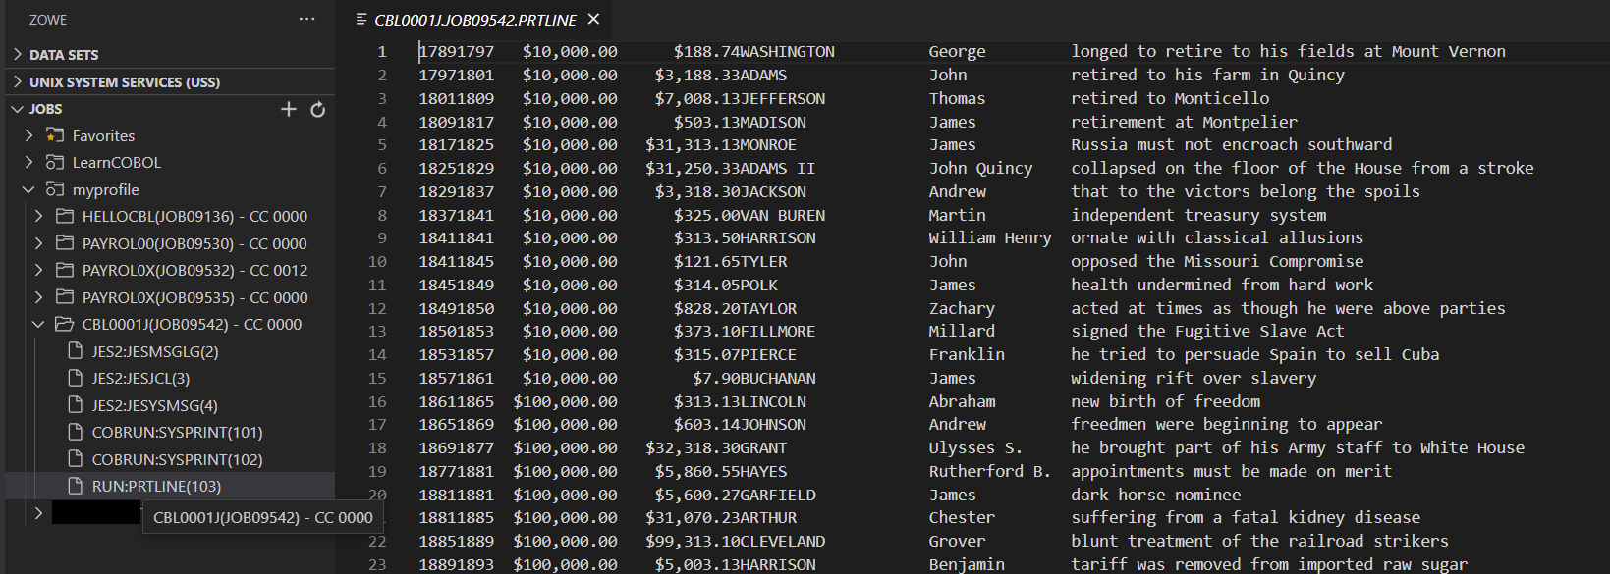The width and height of the screenshot is (1610, 574).
Task: Click the file icon beside RUN:PRTLINE(103)
Action: [75, 487]
